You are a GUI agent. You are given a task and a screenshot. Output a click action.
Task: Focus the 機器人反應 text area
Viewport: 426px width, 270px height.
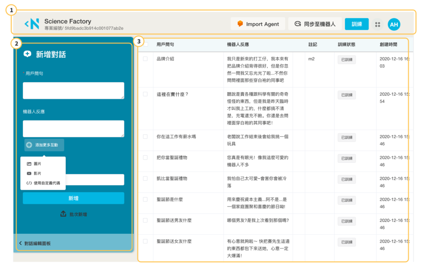click(x=73, y=129)
